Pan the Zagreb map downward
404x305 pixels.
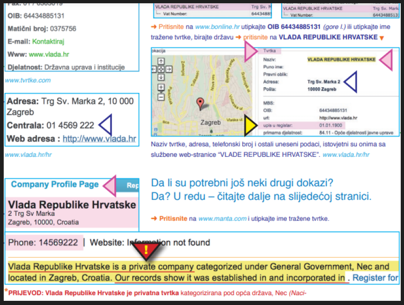click(x=161, y=77)
